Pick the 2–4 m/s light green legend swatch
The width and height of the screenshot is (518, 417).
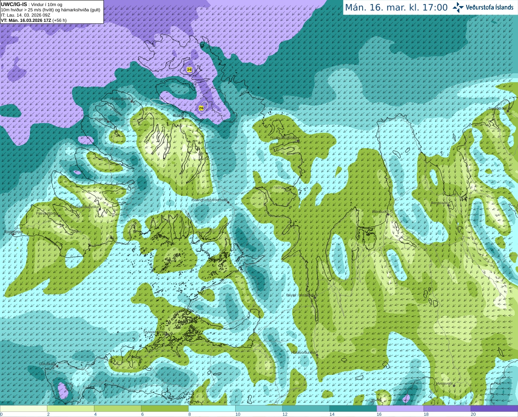click(x=70, y=408)
